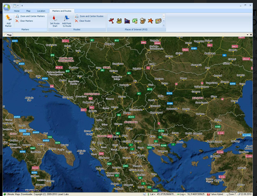The image size is (257, 196).
Task: Open the Location ribbon tab
Action: click(x=41, y=11)
